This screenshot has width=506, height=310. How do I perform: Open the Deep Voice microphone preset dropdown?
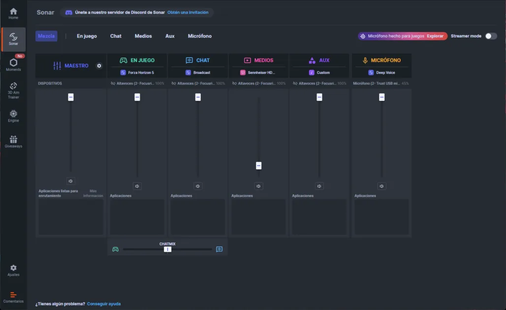pos(381,72)
